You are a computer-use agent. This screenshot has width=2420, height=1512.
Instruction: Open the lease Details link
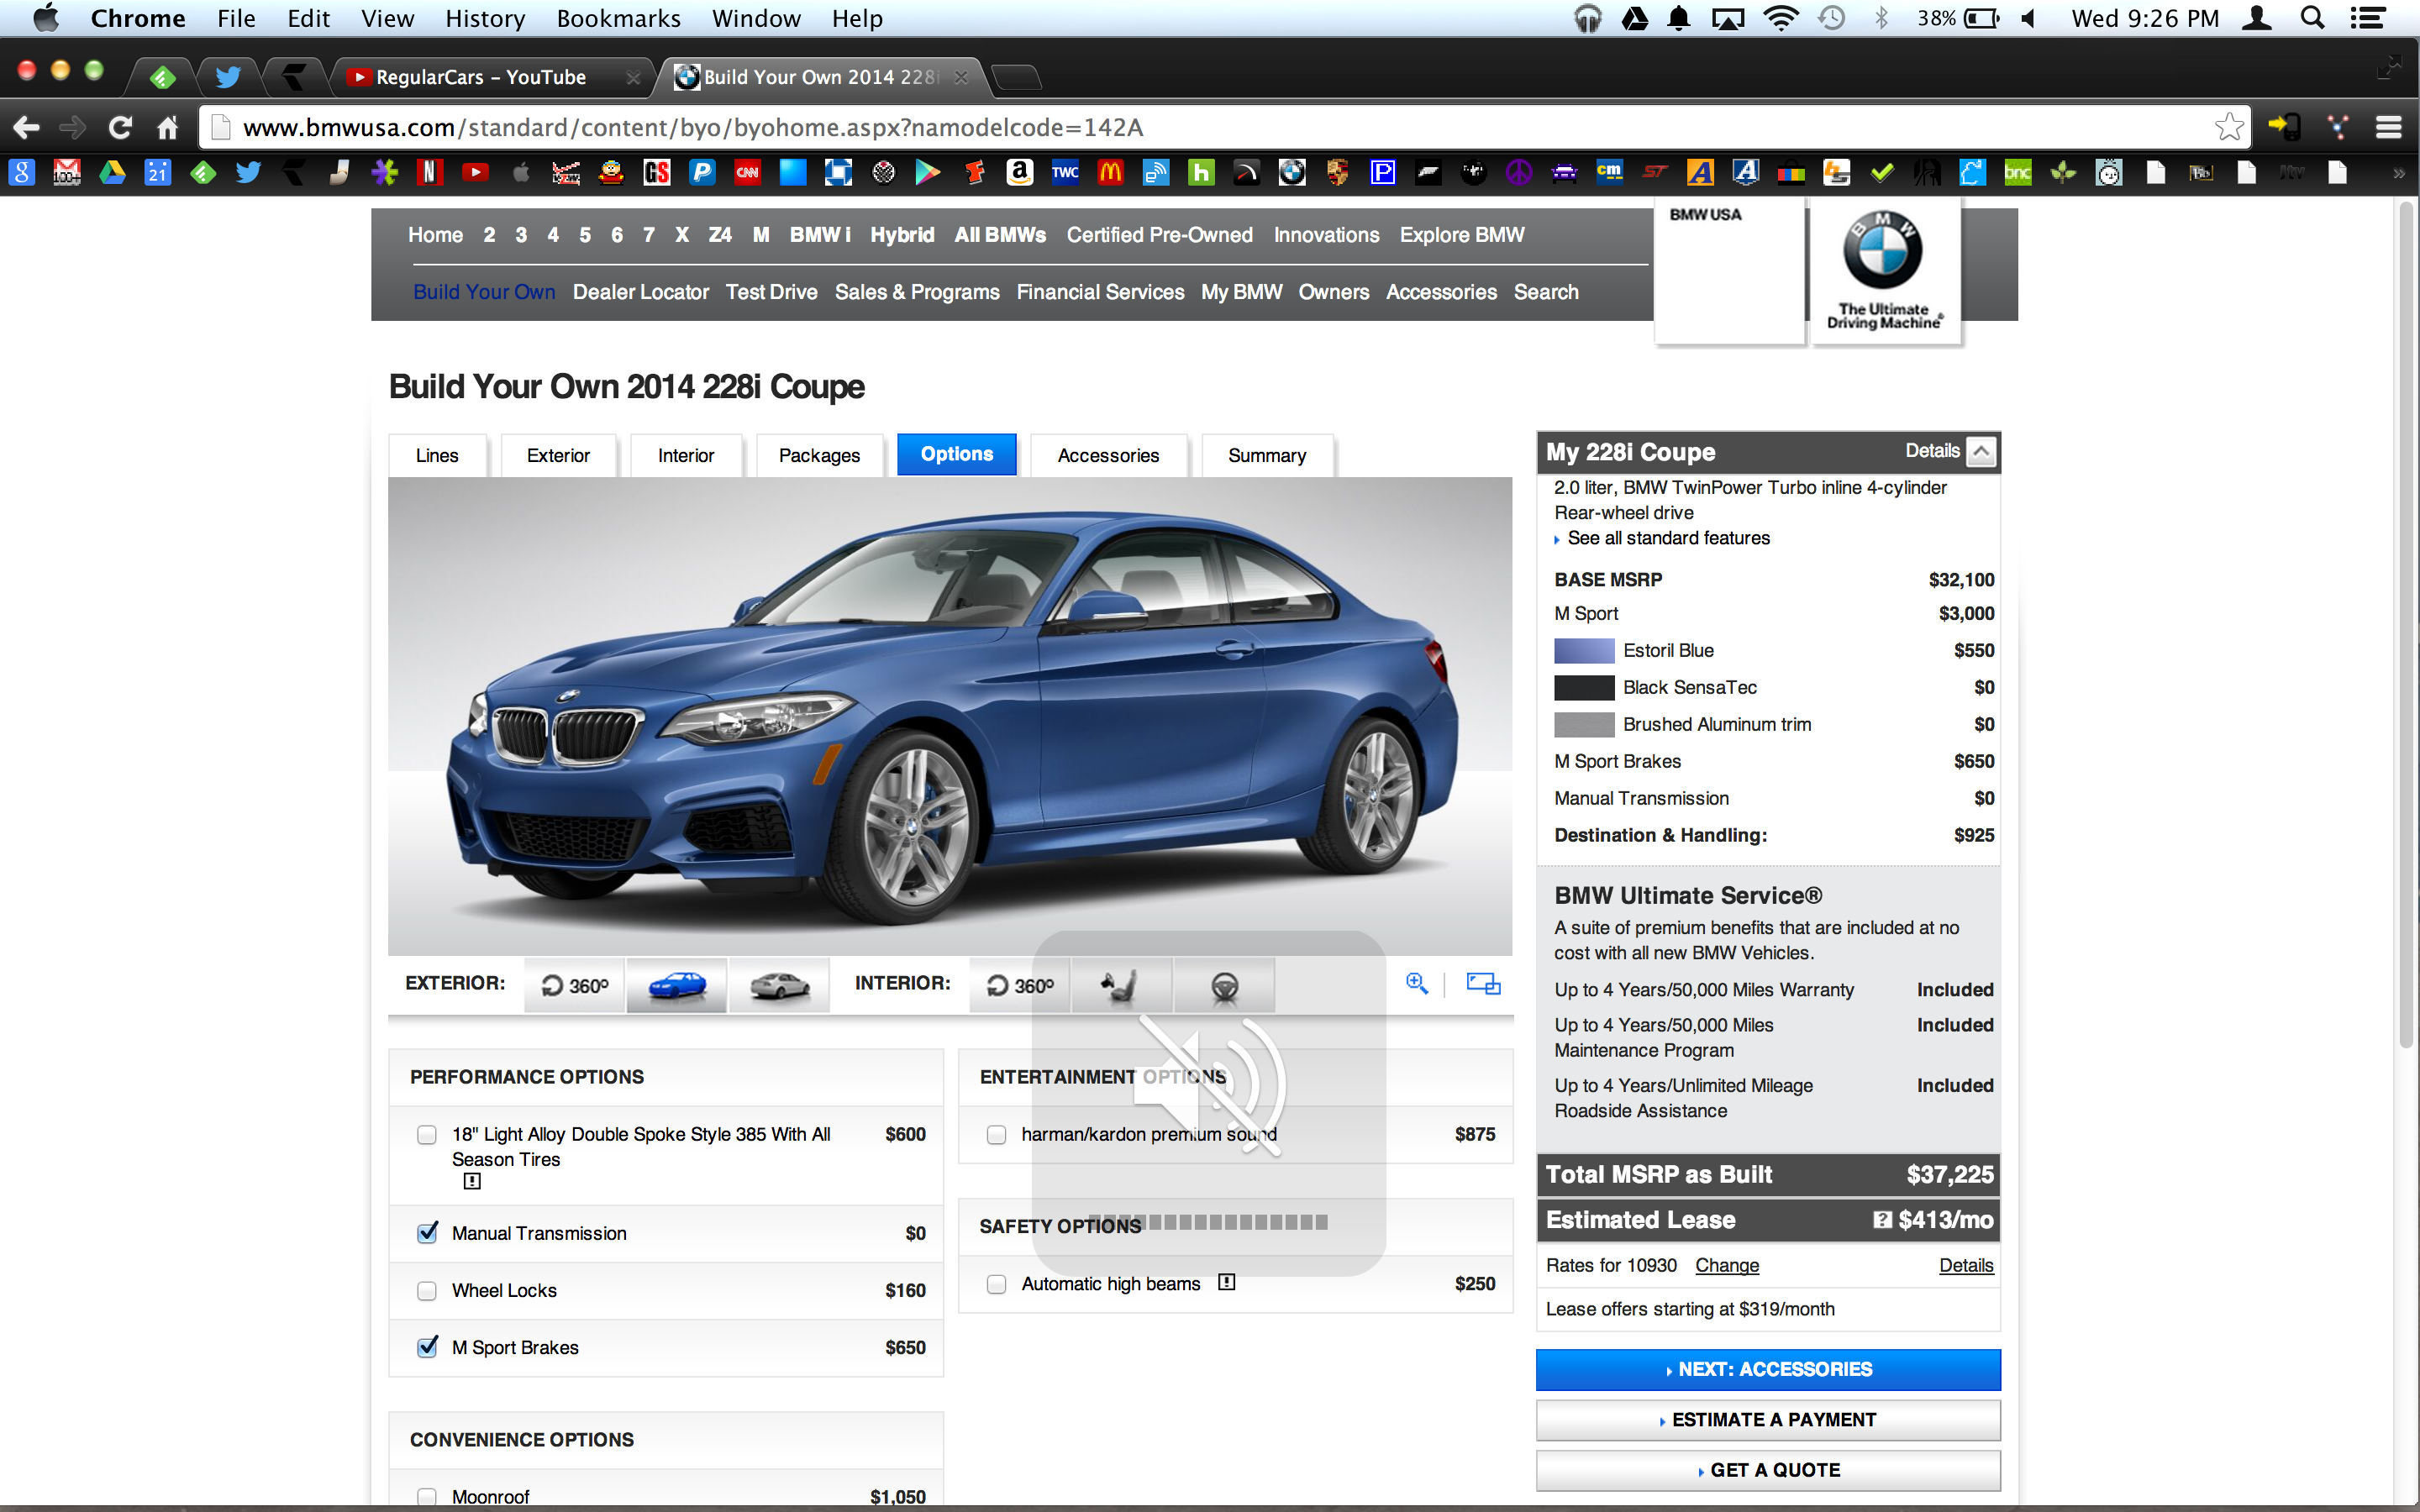(1966, 1265)
